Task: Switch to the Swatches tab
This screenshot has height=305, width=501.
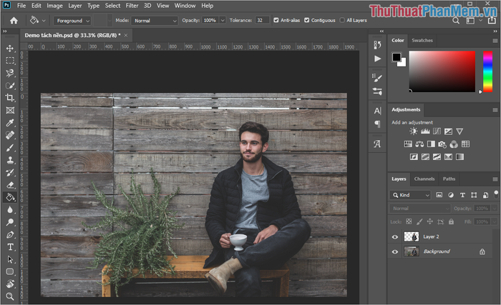Action: [422, 41]
